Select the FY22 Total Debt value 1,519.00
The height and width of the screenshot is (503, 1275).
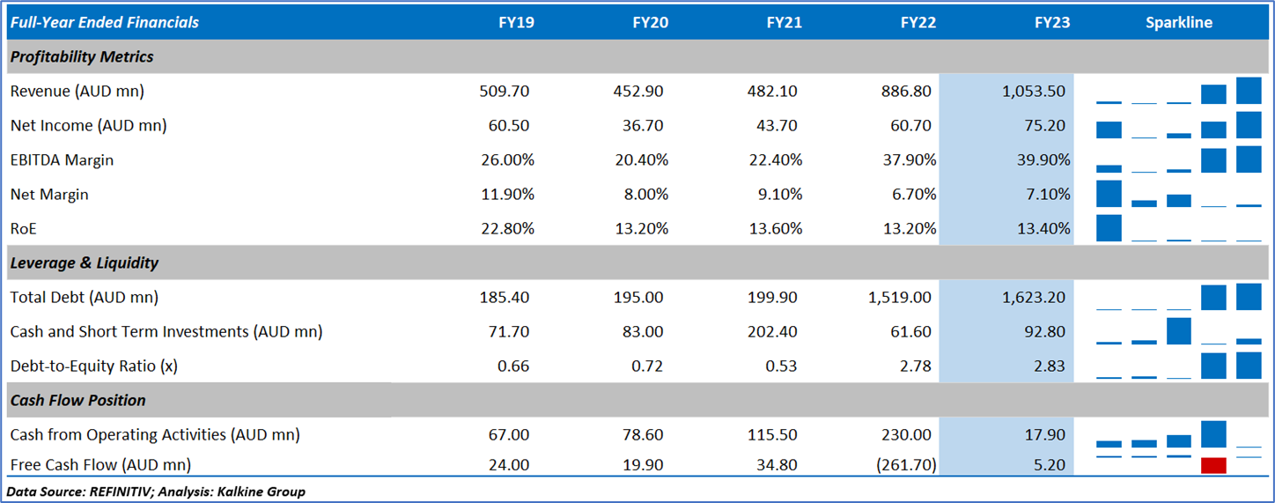899,298
